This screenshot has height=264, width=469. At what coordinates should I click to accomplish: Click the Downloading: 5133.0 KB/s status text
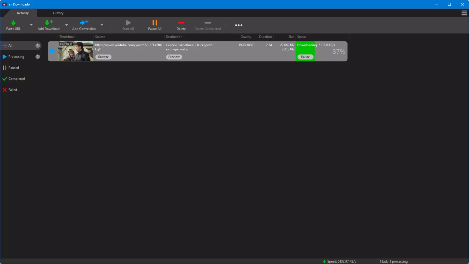pos(316,45)
